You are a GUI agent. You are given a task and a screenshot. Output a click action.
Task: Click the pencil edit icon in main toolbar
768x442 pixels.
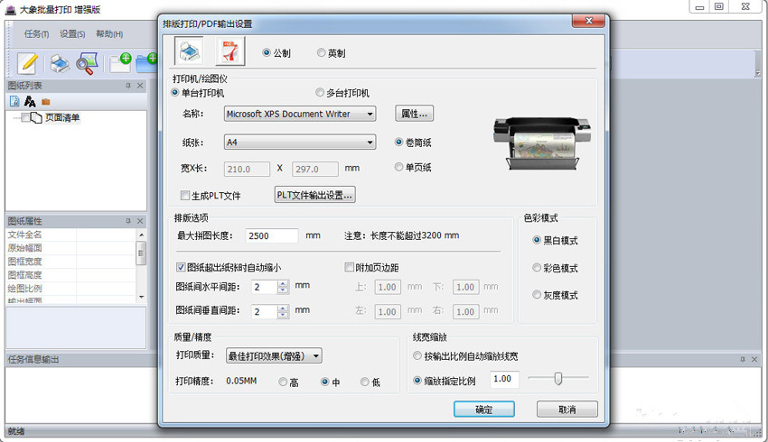[28, 63]
